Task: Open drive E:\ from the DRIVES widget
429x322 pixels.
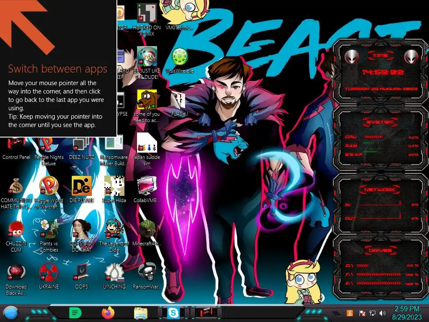Action: coord(381,283)
